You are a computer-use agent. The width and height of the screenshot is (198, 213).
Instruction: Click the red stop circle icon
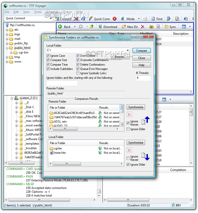point(115,18)
